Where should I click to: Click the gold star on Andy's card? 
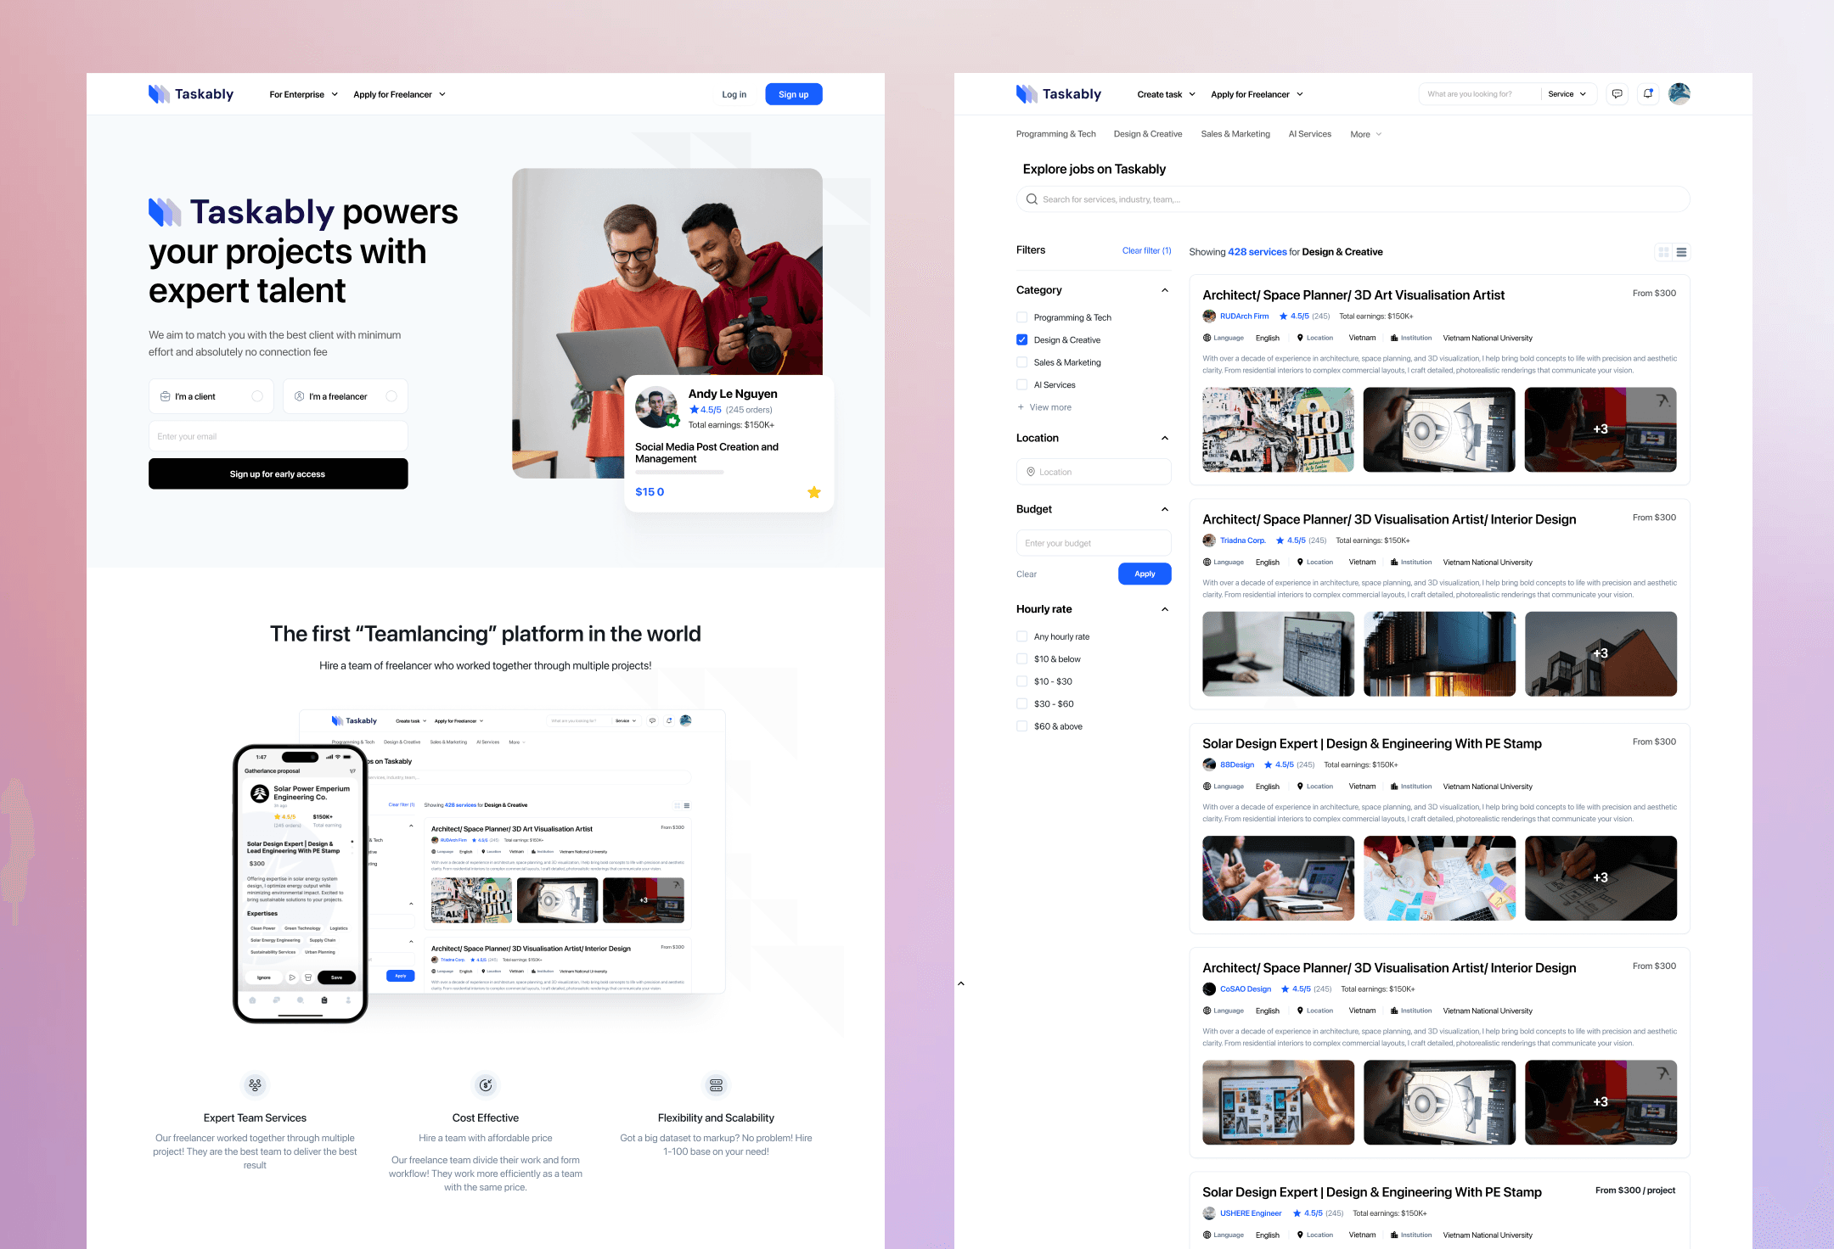point(813,492)
